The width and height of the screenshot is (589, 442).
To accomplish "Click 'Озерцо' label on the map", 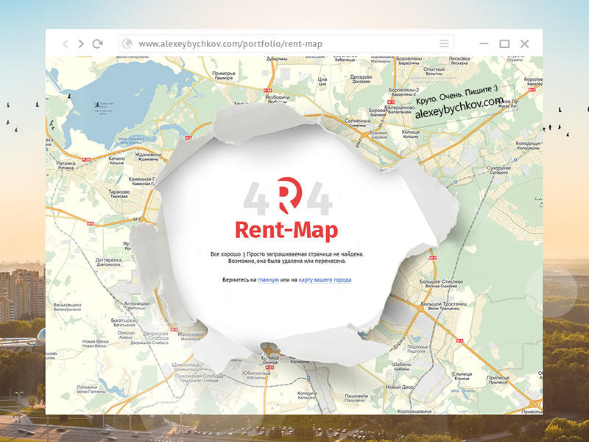I will tap(126, 333).
